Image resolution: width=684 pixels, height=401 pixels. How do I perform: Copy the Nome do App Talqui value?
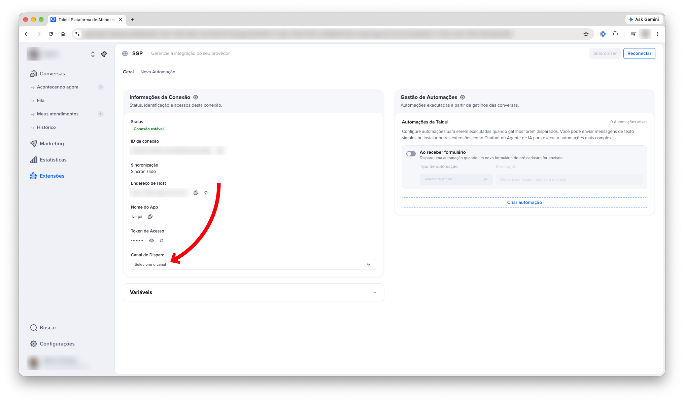pos(150,217)
